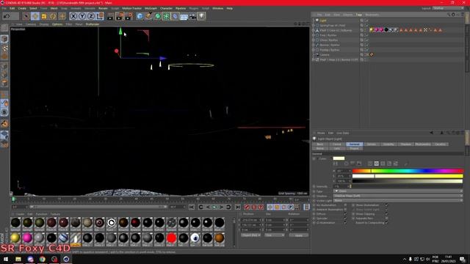
Task: Open the Window menu
Action: coord(218,8)
